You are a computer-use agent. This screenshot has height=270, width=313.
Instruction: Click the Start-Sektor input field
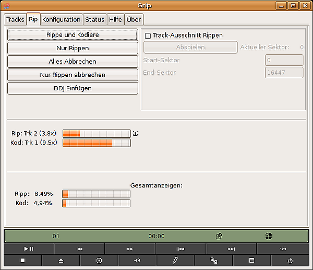tap(284, 60)
